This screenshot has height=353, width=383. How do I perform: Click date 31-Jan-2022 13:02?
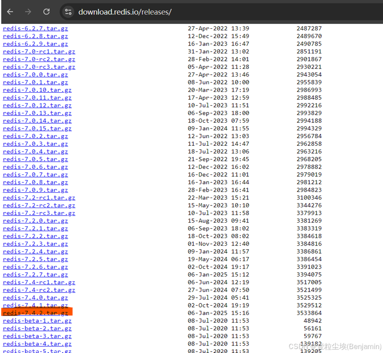[x=218, y=52]
